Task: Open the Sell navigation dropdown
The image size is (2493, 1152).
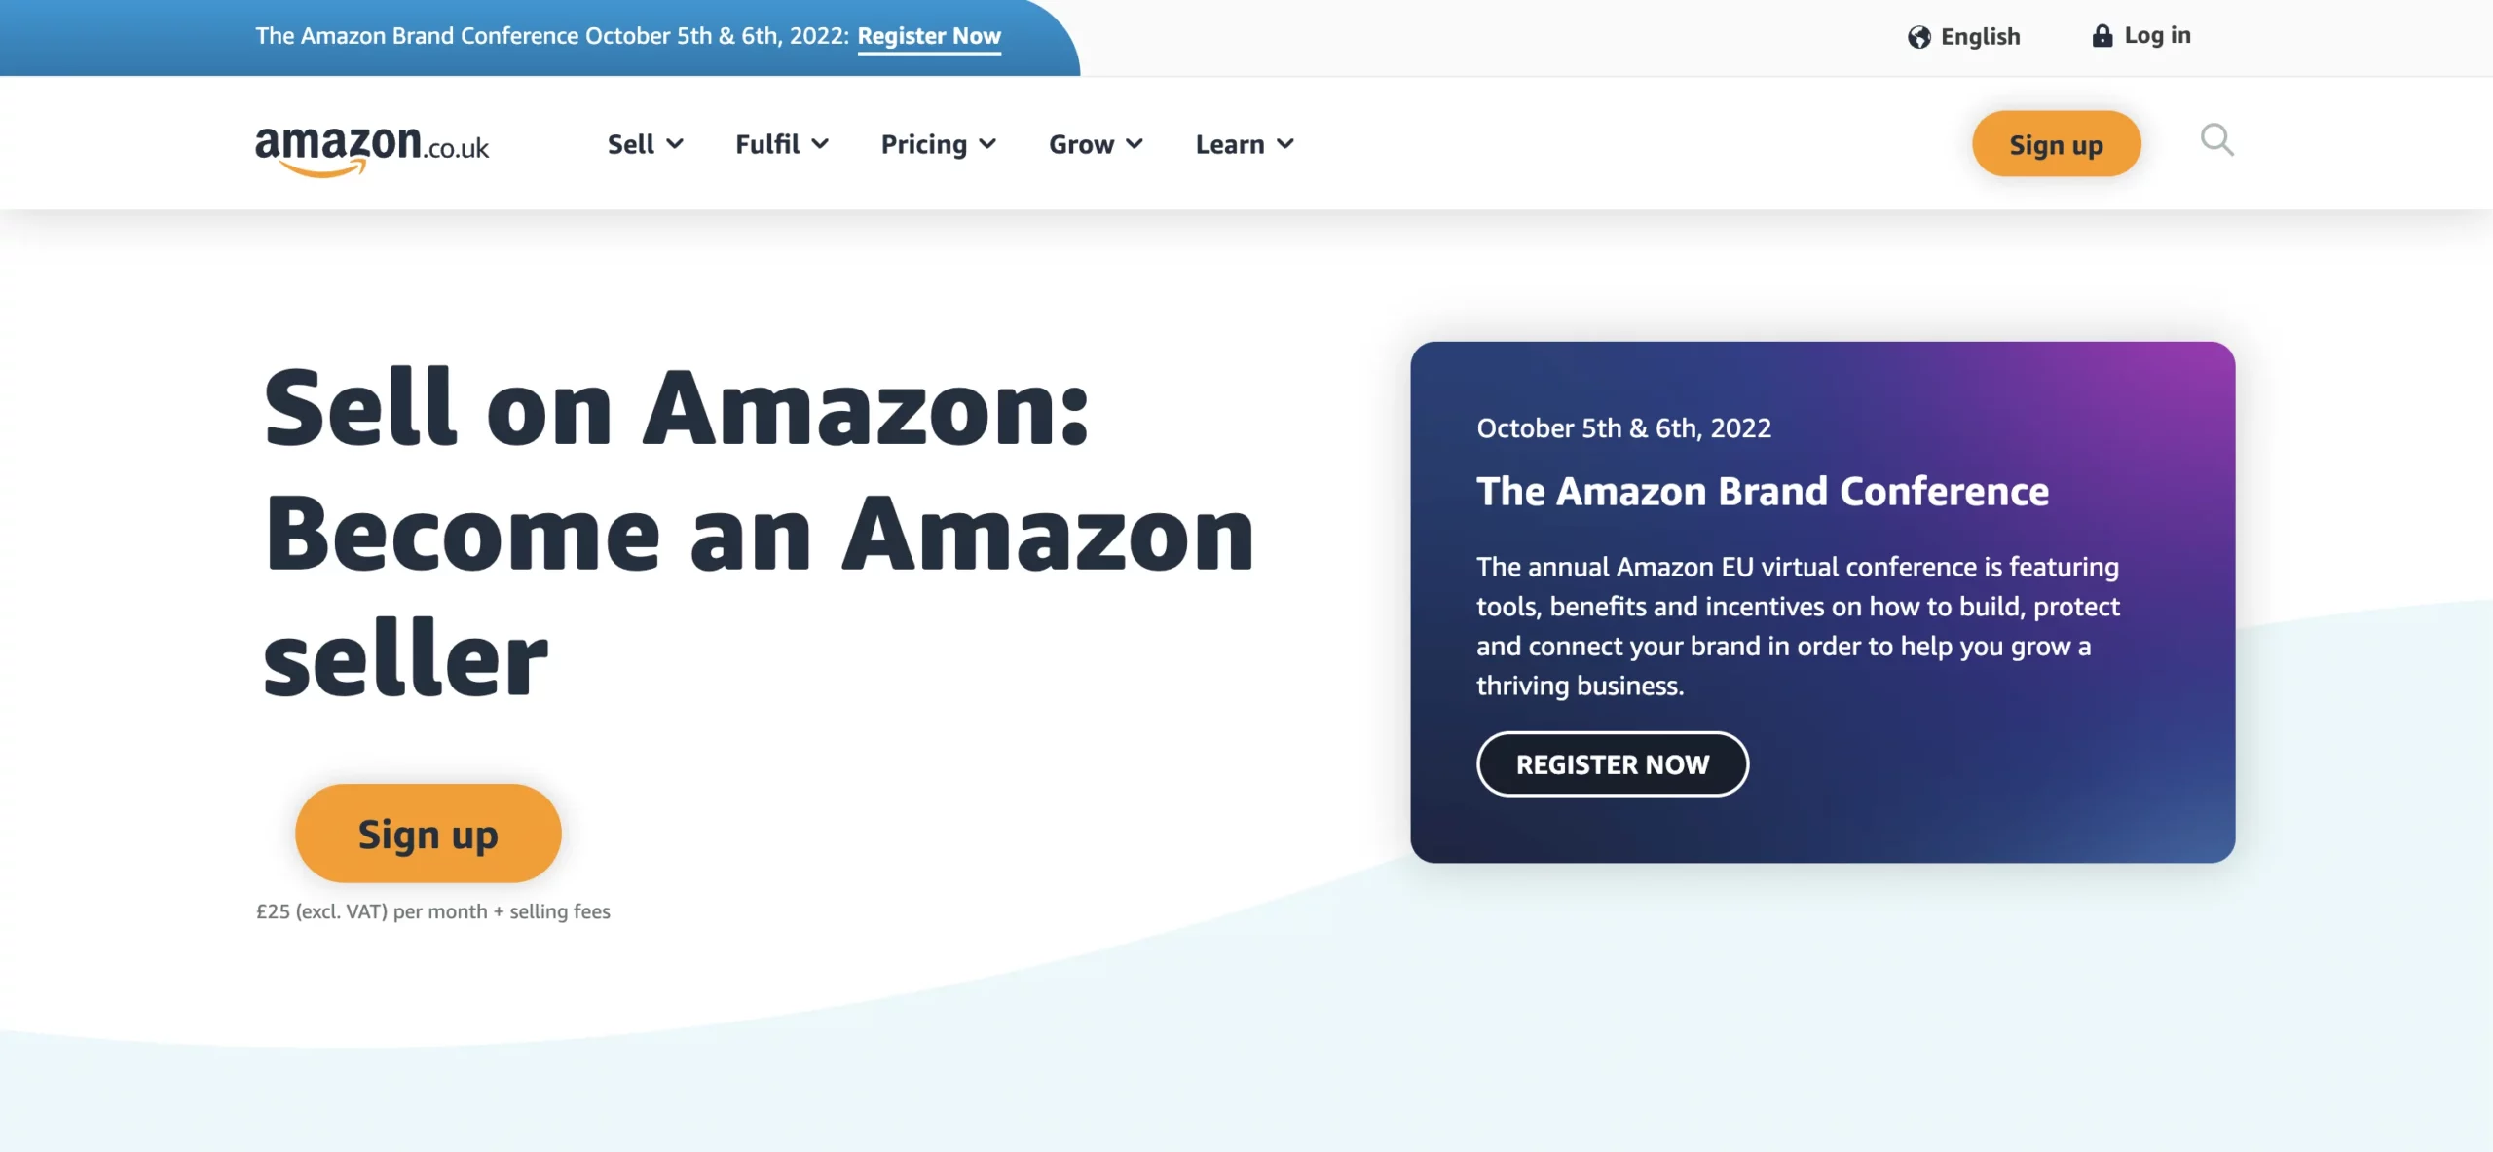Action: click(x=644, y=143)
